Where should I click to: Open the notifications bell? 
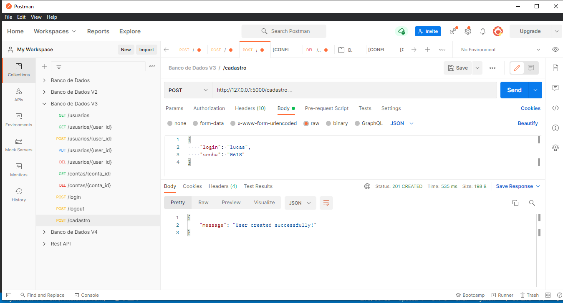[482, 31]
